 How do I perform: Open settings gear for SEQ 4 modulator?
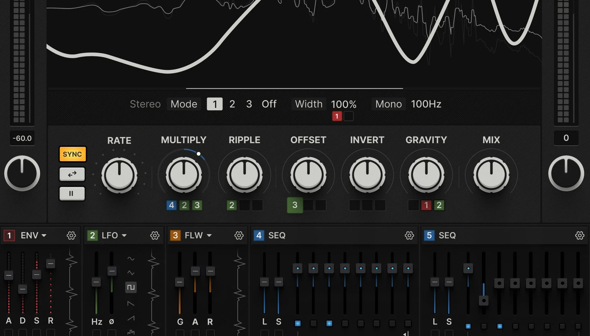click(x=409, y=235)
